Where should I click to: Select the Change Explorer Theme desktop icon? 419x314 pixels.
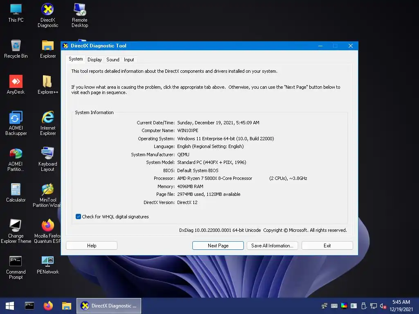(16, 231)
